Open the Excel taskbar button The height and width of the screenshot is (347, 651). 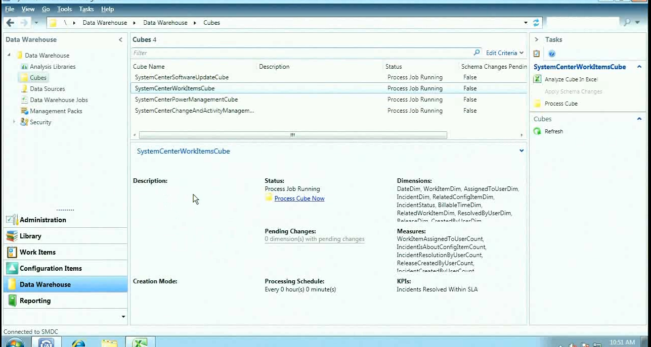coord(140,342)
